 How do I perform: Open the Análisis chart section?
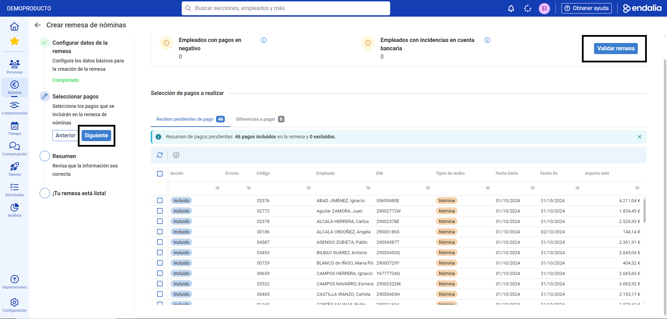15,210
